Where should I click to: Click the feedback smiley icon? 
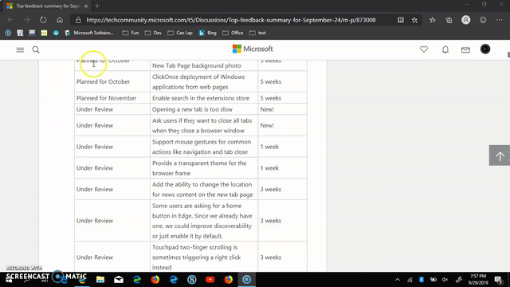coord(483,20)
